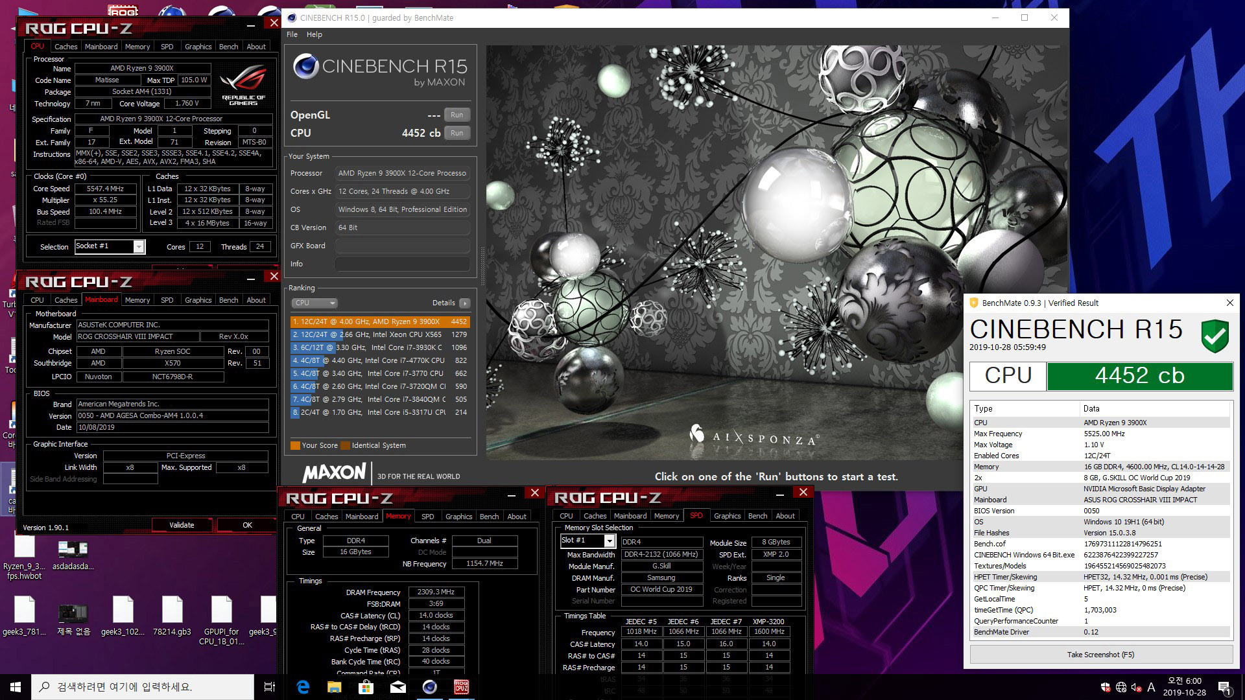Run the CPU test in Cinebench
1245x700 pixels.
pos(457,133)
